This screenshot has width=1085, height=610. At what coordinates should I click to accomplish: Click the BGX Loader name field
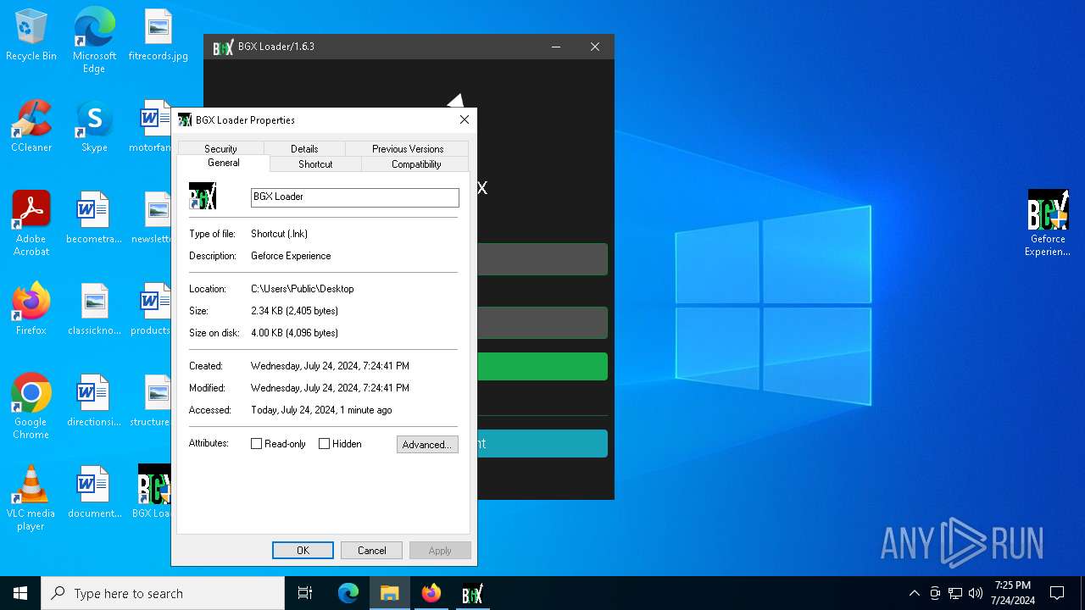pos(355,197)
